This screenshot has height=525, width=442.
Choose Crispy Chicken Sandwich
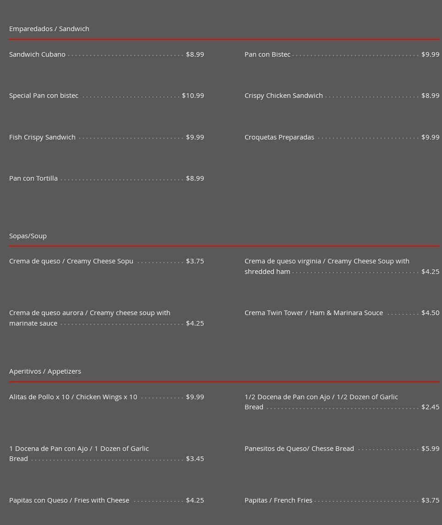pos(284,96)
